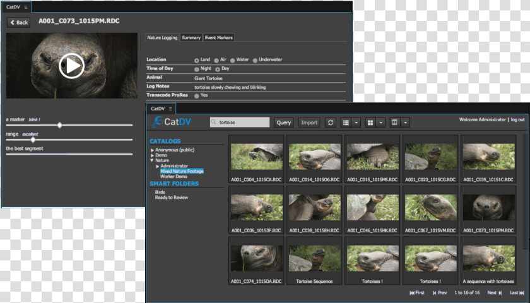Open the Nature Logging tab
Viewport: 530px width, 303px height.
coord(162,37)
